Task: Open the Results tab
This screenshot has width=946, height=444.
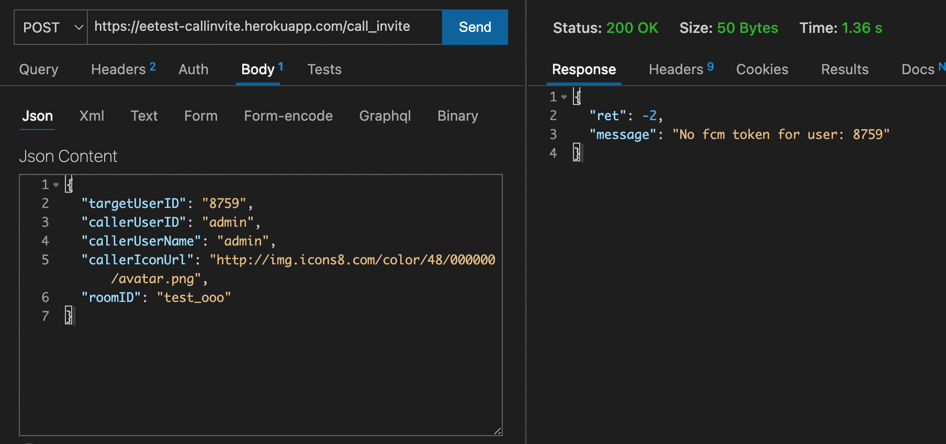Action: click(x=844, y=69)
